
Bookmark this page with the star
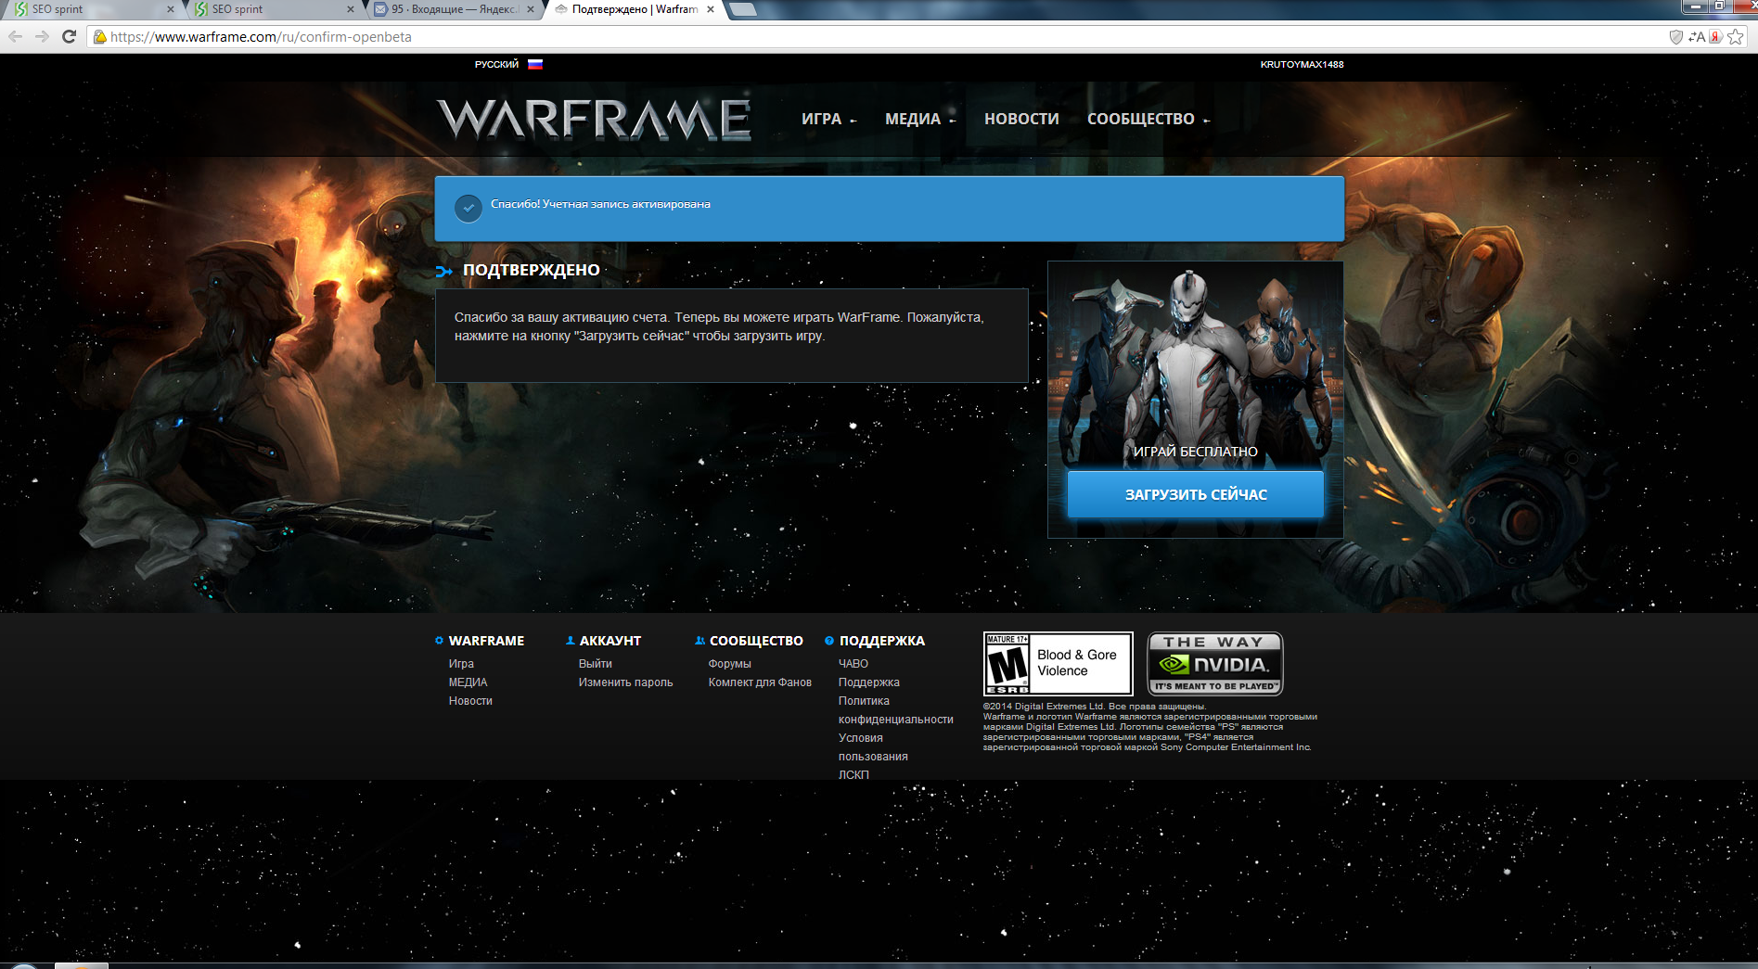[x=1736, y=37]
